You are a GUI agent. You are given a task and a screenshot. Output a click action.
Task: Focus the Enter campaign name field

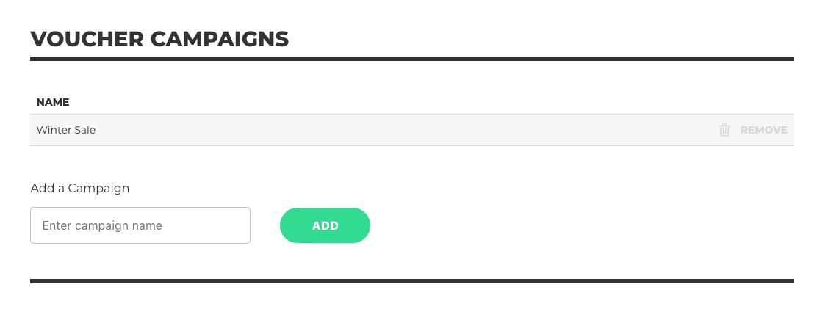tap(140, 225)
